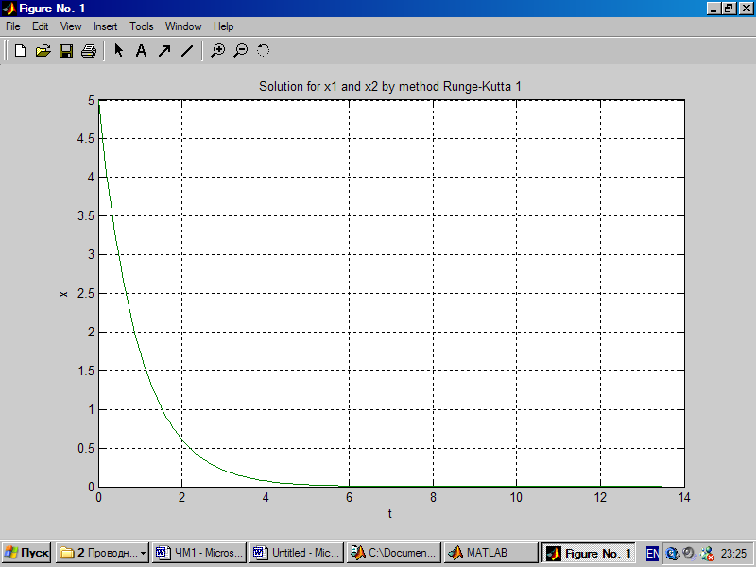Viewport: 756px width, 567px height.
Task: Click the New Figure toolbar icon
Action: click(x=20, y=51)
